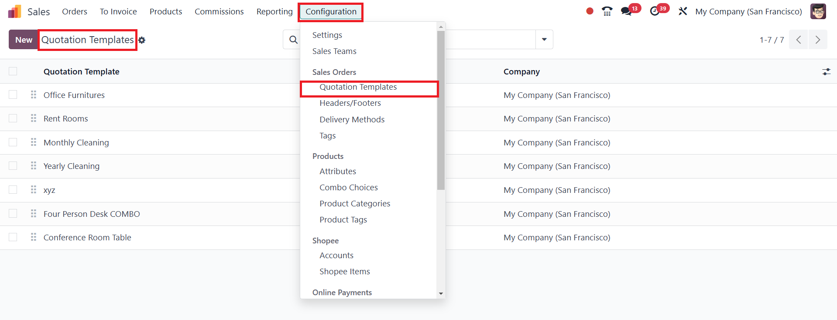
Task: Open the discuss messages icon
Action: pyautogui.click(x=627, y=11)
